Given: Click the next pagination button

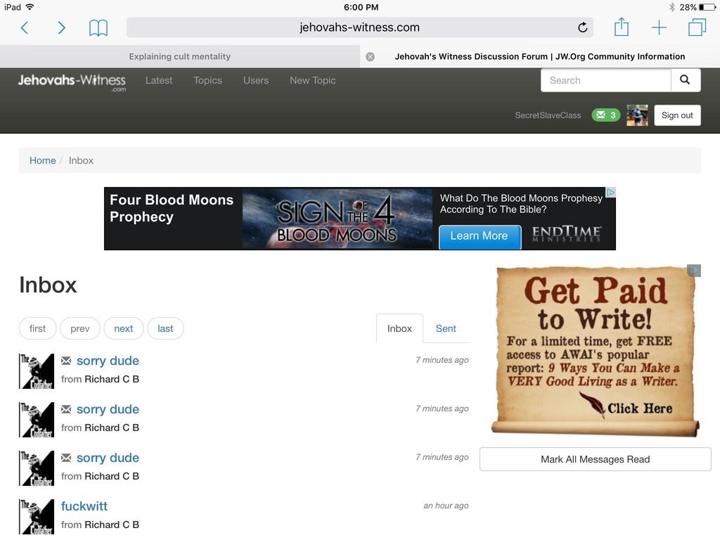Looking at the screenshot, I should coord(124,328).
